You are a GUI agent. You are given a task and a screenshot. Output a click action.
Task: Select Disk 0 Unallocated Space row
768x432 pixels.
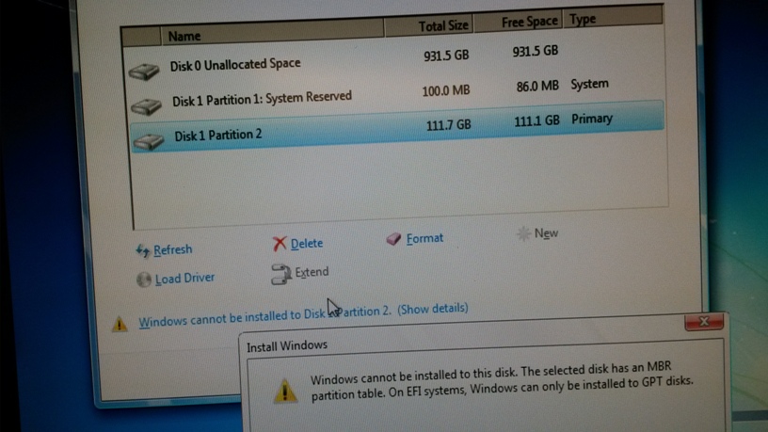(394, 59)
